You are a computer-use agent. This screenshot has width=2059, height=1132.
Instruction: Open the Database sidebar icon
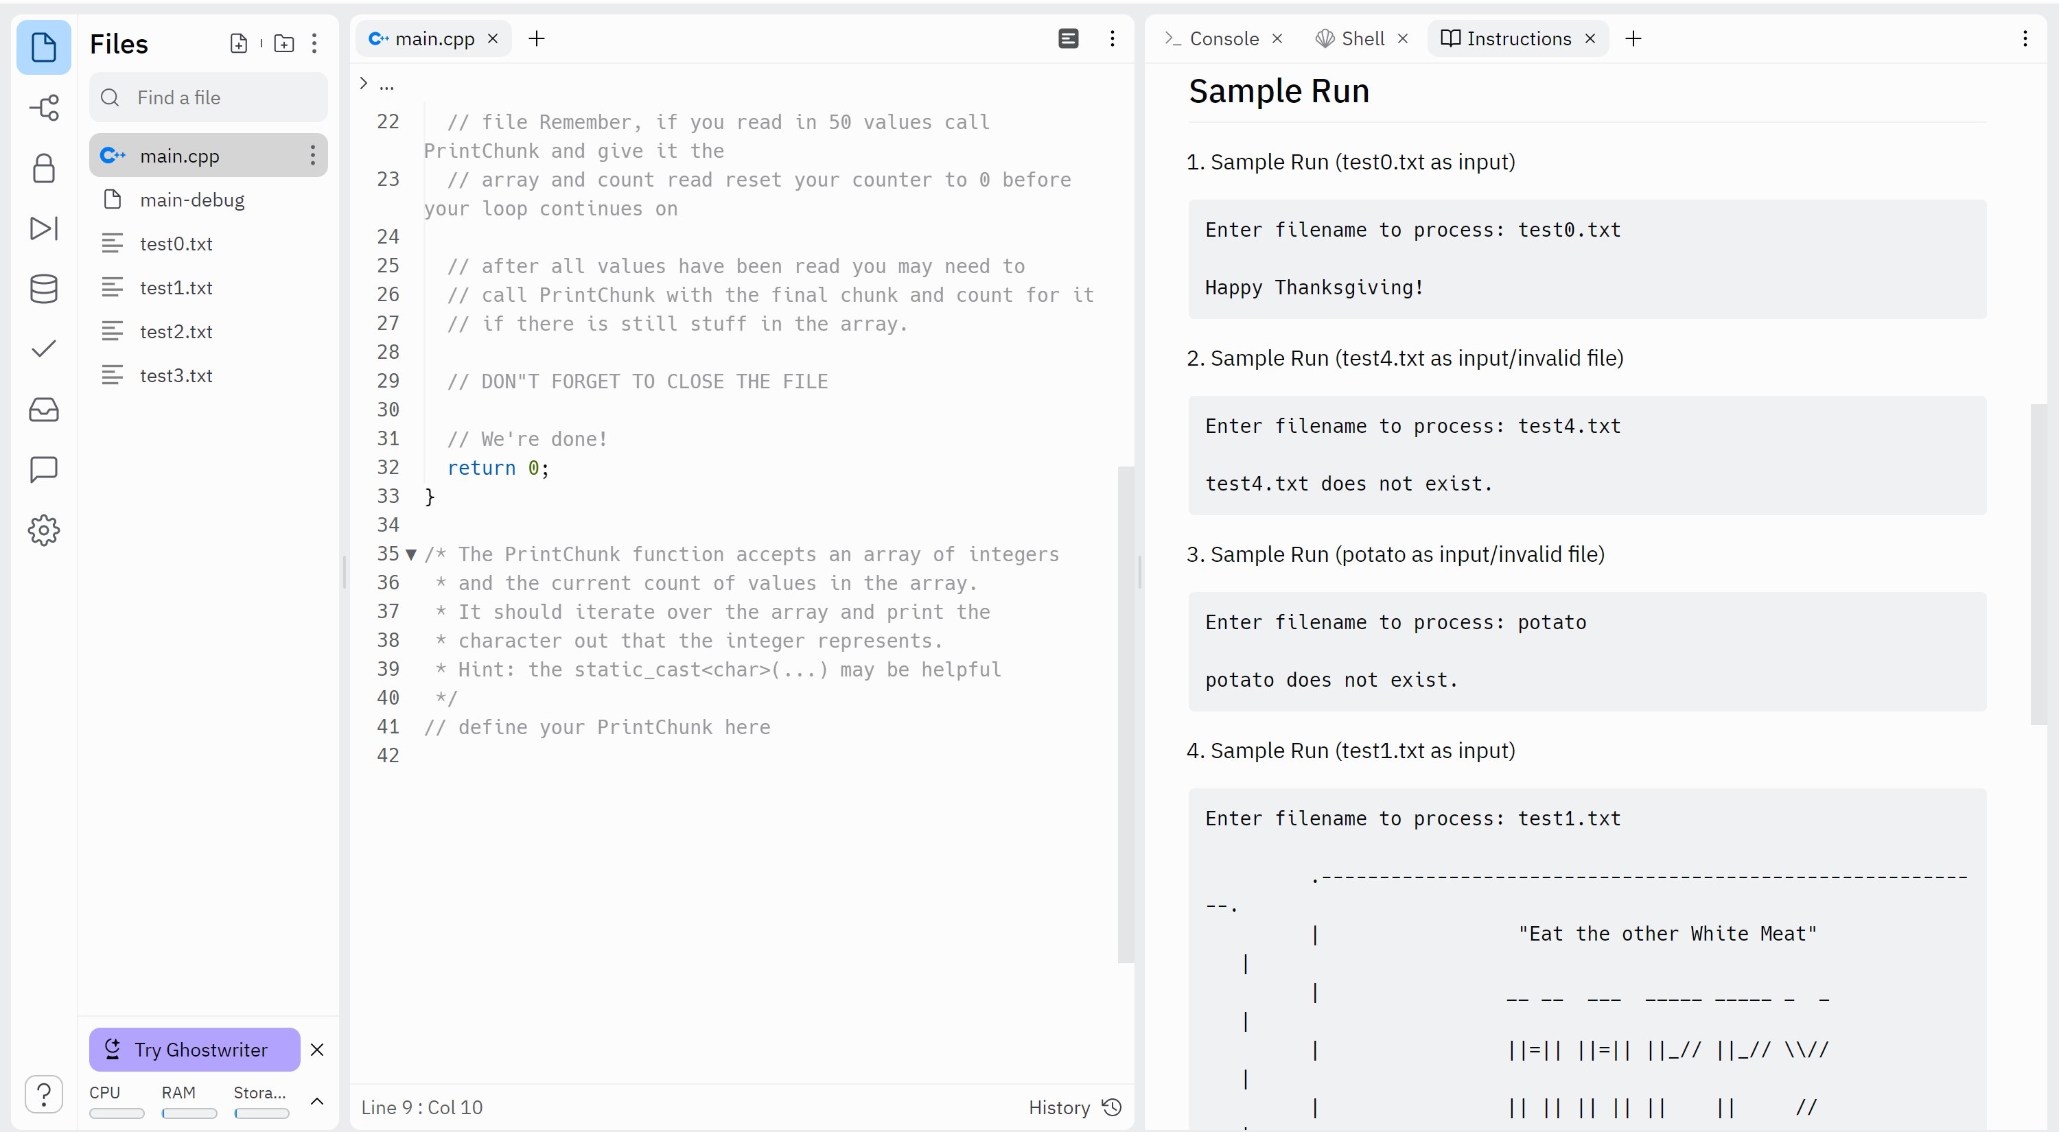tap(44, 290)
